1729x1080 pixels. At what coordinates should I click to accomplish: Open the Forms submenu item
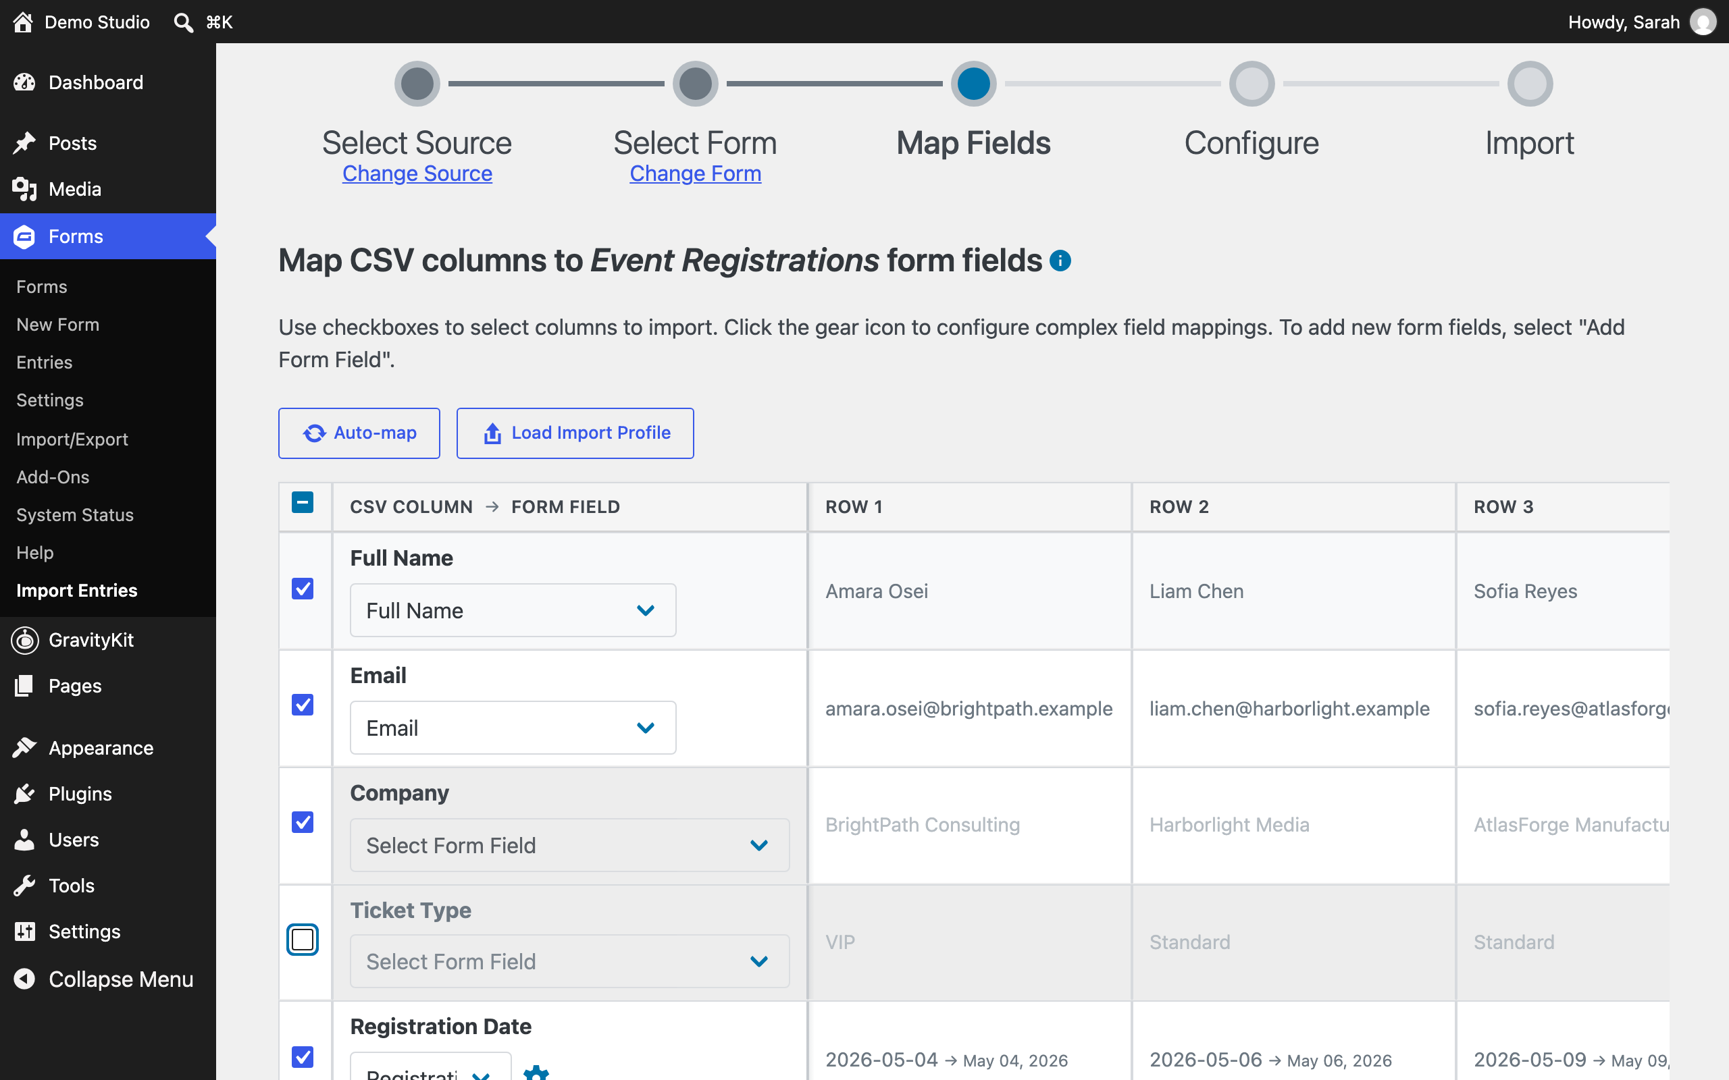point(41,286)
